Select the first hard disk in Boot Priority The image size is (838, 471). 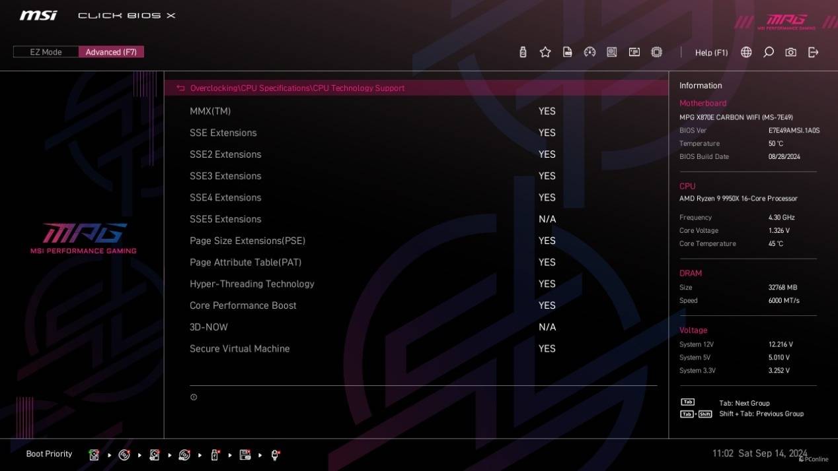point(94,455)
